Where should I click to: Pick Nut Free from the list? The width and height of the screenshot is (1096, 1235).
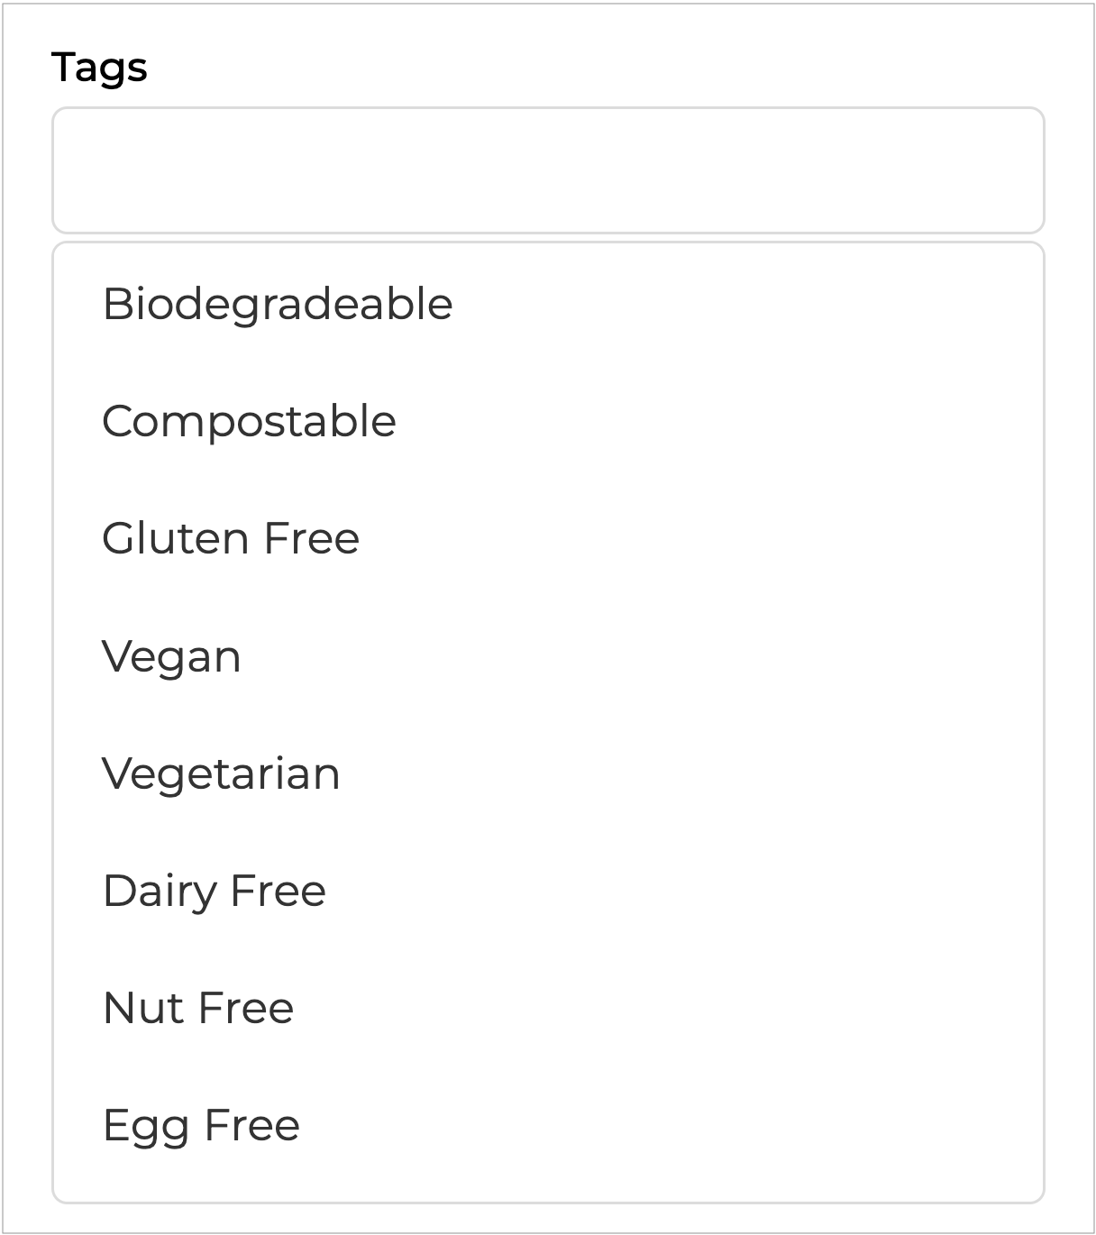(x=198, y=1008)
